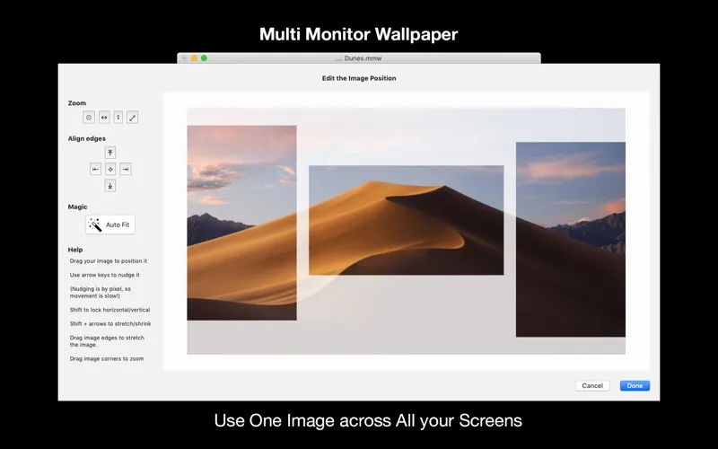Click 'Nudging is by pixel' help note
Image resolution: width=718 pixels, height=449 pixels.
pyautogui.click(x=101, y=293)
